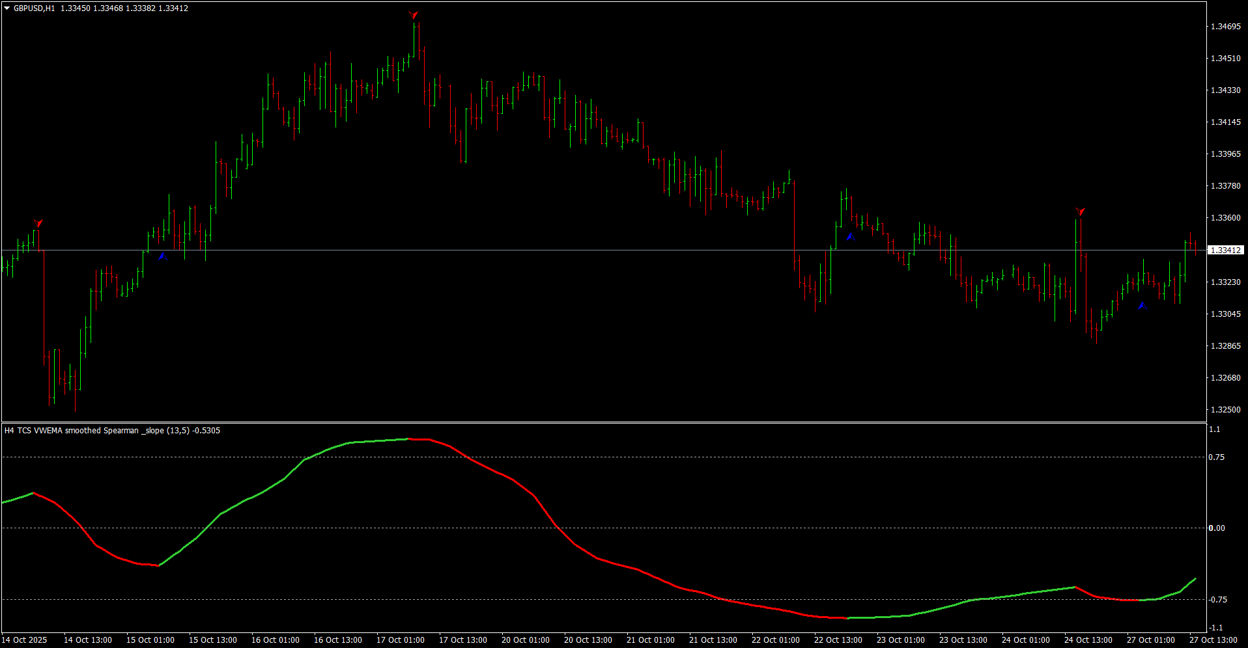Select the blue buy arrow near 22 Oct 13:00
Viewport: 1248px width, 648px height.
851,237
